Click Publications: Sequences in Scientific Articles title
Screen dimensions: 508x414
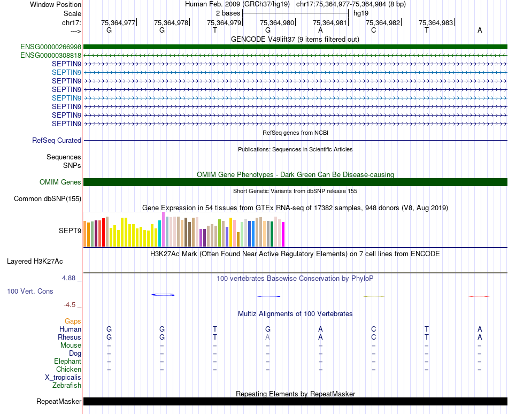(x=295, y=149)
